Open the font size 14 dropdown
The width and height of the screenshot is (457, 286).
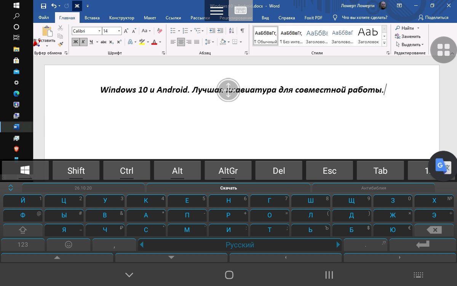pos(117,31)
